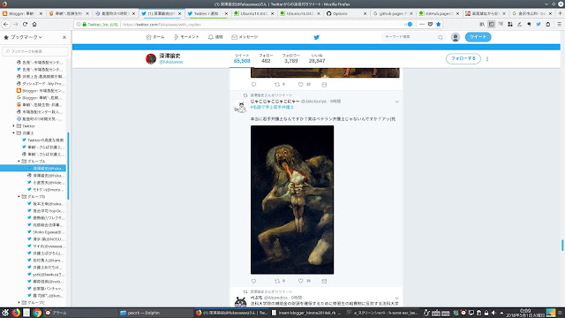Open a new browser tab with plus
565x318 pixels.
tap(560, 13)
